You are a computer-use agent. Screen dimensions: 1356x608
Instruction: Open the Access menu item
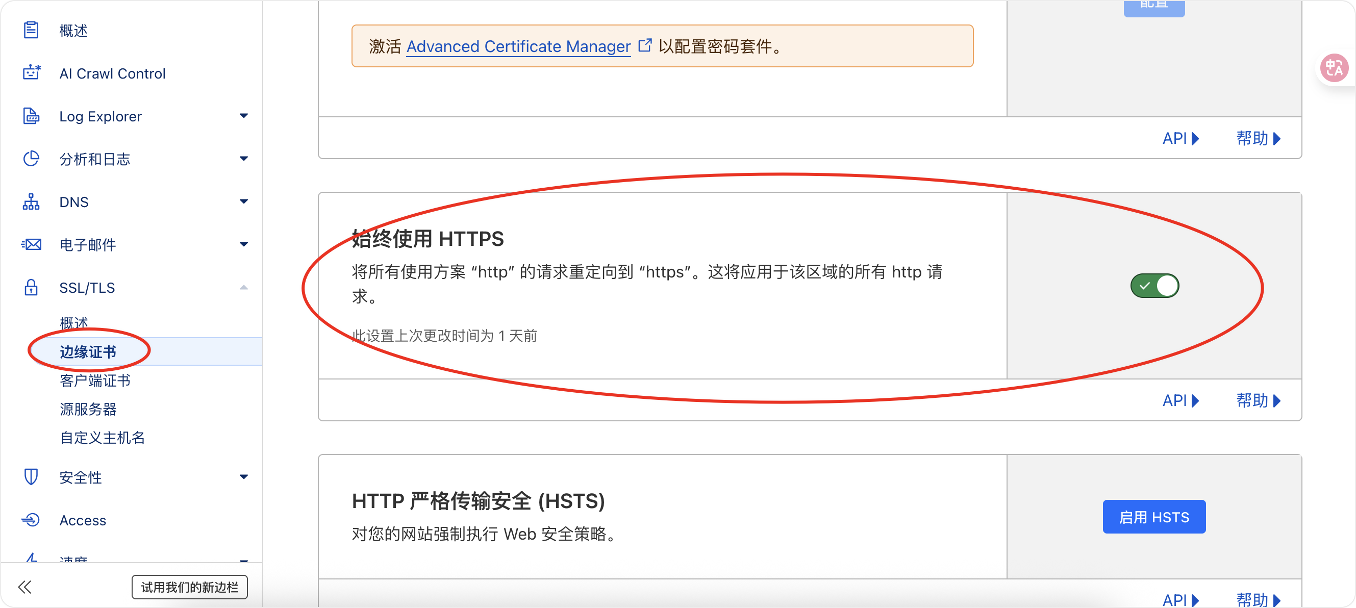coord(83,521)
